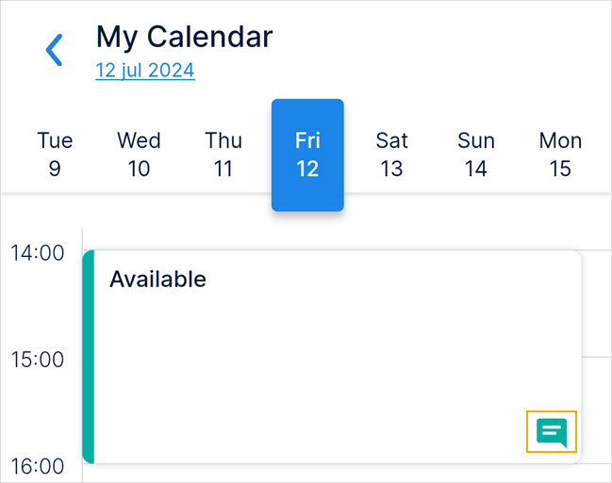Click the 16:00 time label
Viewport: 612px width, 483px height.
(x=39, y=466)
